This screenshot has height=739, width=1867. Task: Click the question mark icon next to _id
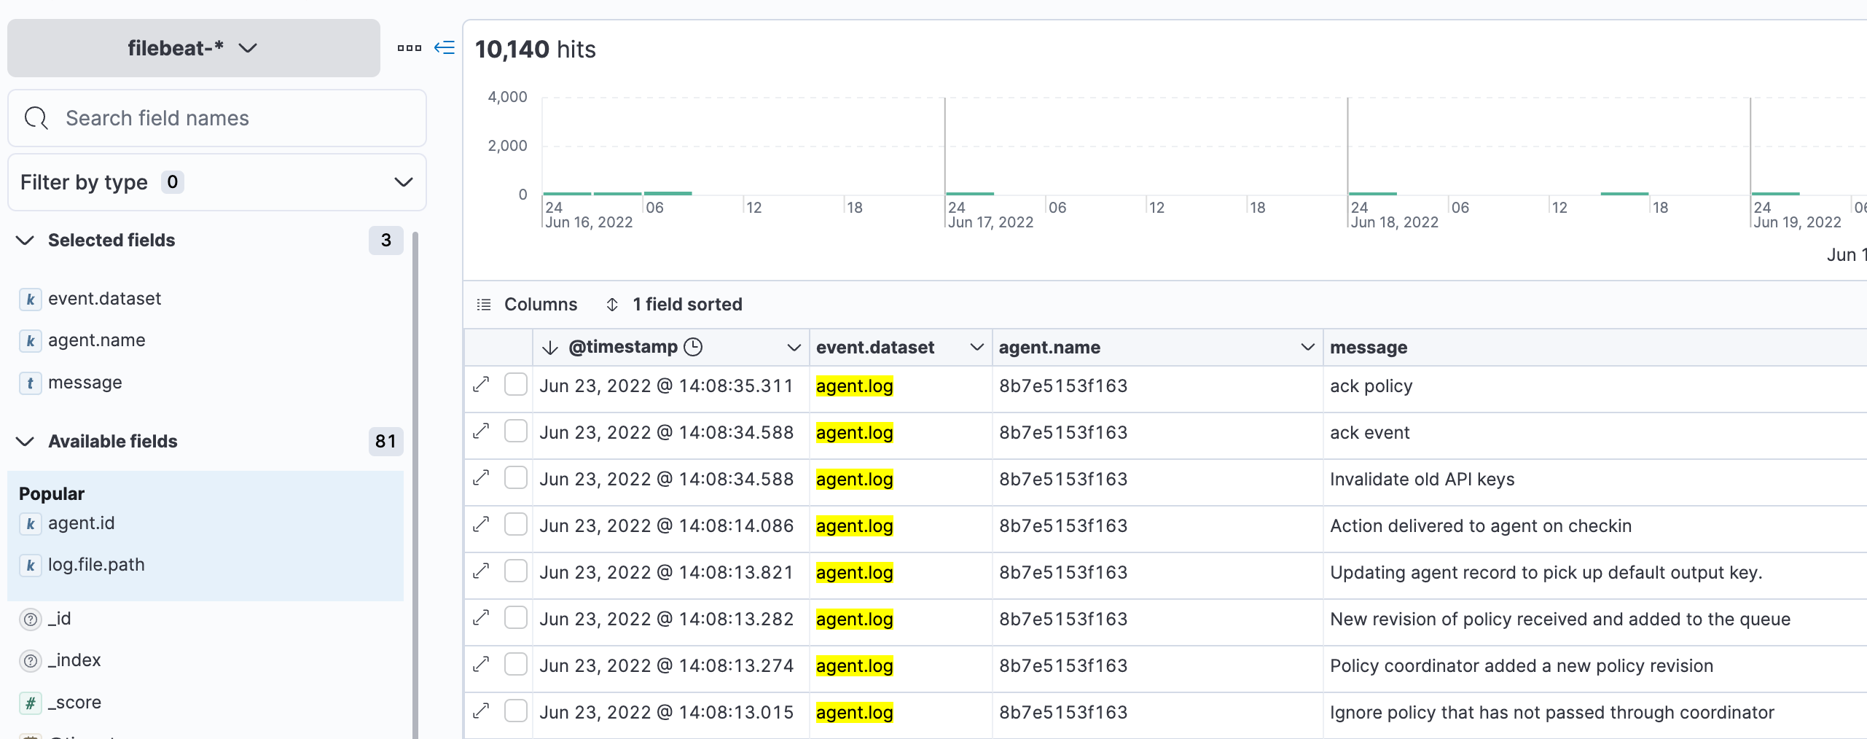tap(30, 619)
